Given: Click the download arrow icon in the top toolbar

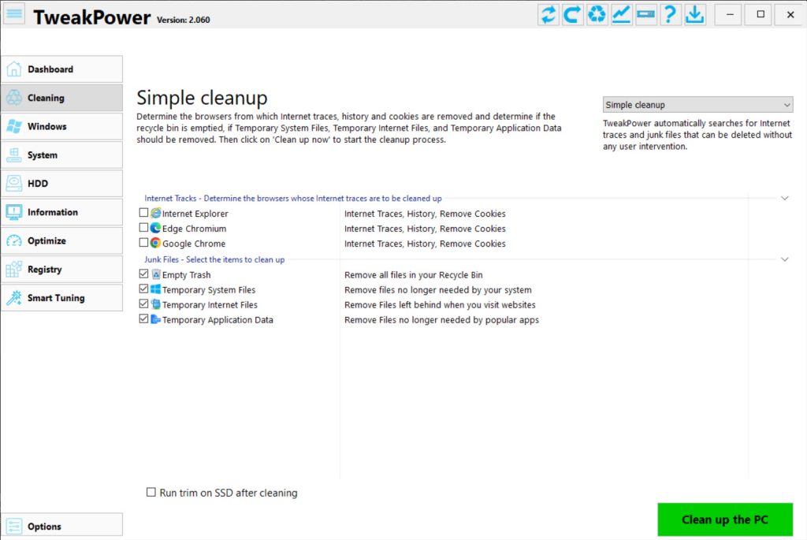Looking at the screenshot, I should click(695, 14).
